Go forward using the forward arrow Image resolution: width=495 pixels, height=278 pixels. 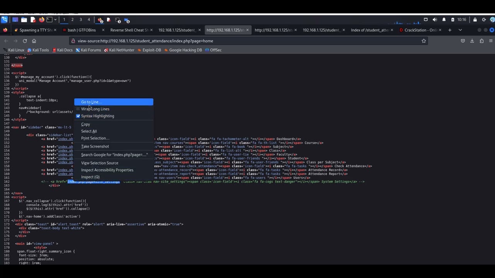[x=15, y=41]
